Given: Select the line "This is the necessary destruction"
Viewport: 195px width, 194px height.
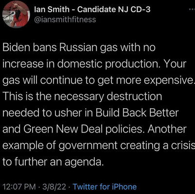Looking at the screenshot, I should 82,97.
